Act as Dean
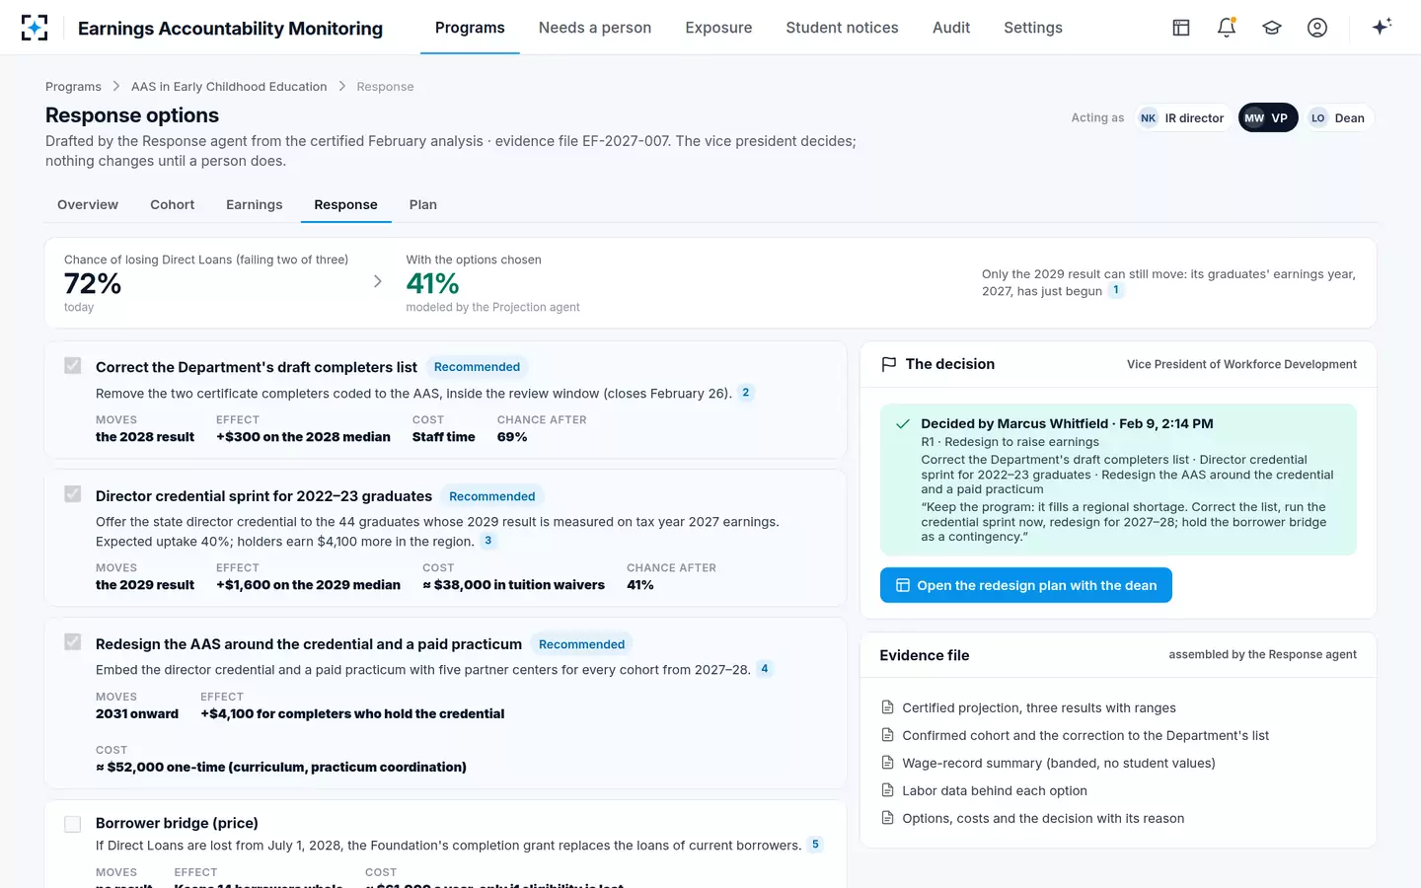Screen dimensions: 1421x888 tap(1339, 118)
